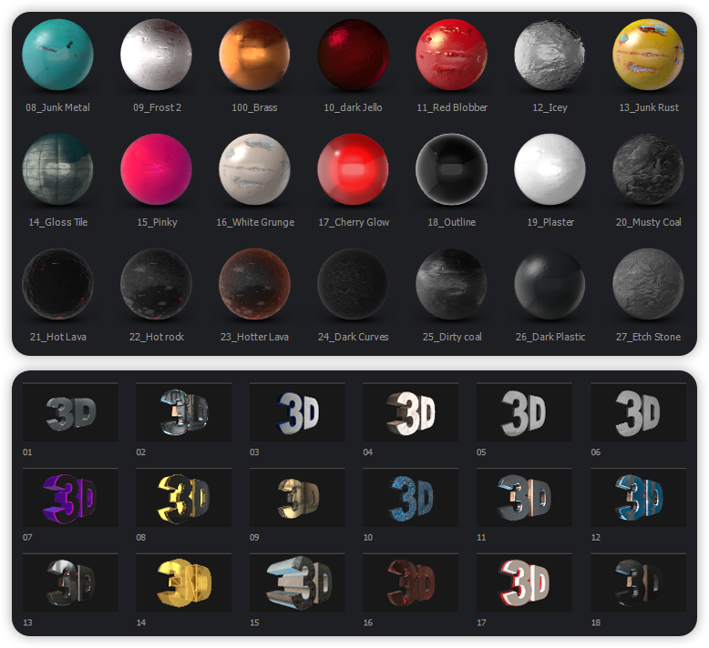Select the 19_Plaster white sphere
This screenshot has width=709, height=648.
pos(550,169)
